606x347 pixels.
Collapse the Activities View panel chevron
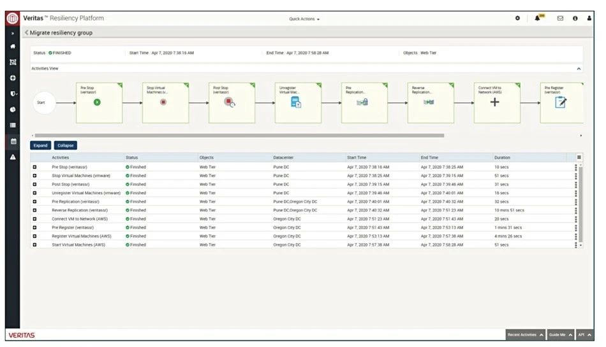[579, 68]
